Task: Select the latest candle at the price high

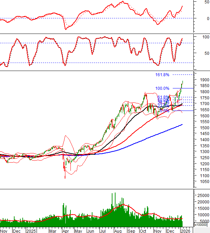Action: pyautogui.click(x=183, y=82)
